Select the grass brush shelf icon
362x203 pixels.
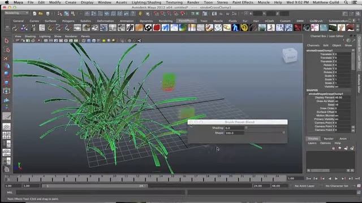tap(262, 28)
